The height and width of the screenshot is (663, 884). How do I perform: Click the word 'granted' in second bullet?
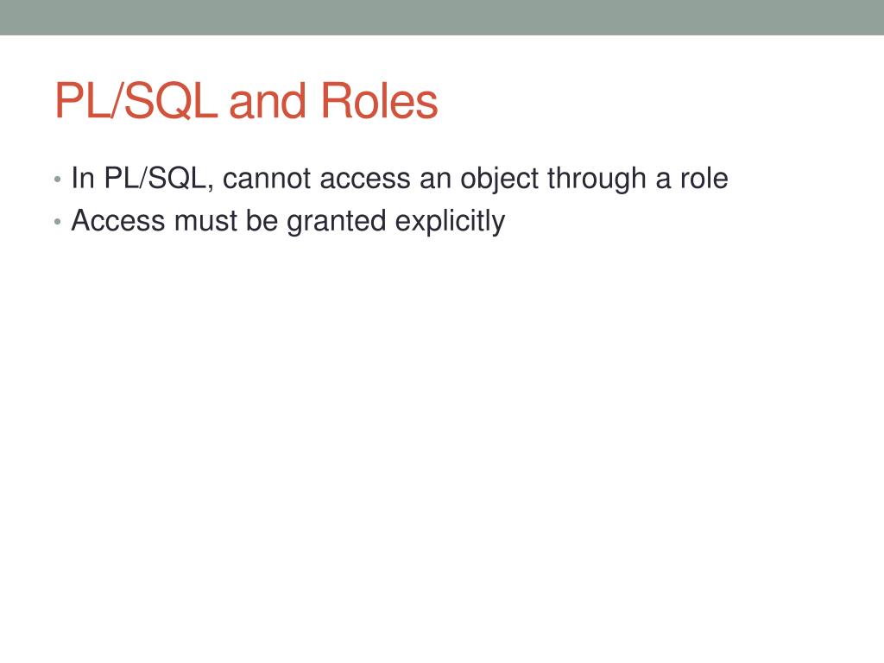pos(337,223)
